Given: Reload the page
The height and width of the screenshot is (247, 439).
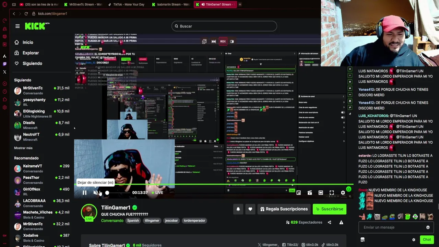Looking at the screenshot, I should pos(26,14).
